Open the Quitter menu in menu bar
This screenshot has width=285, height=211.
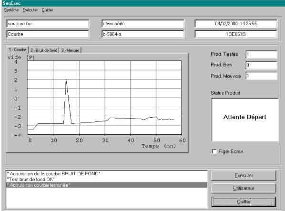point(47,10)
